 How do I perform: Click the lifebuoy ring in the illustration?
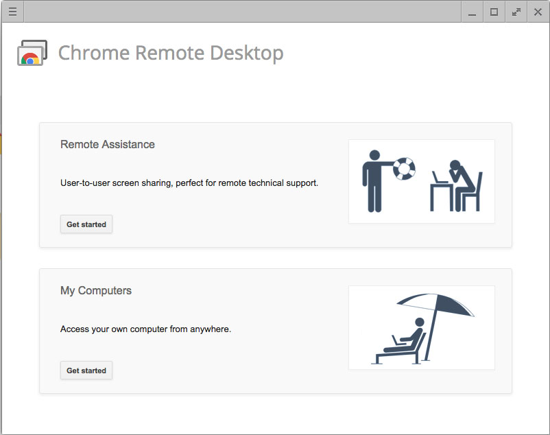[405, 168]
